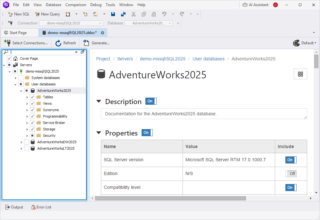Toggle the Tables folder checkbox
Viewport: 320px width, 220px height.
(x=32, y=97)
